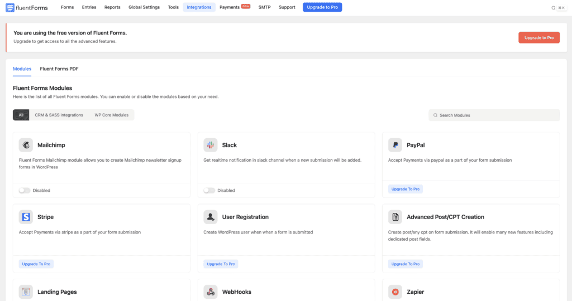Go to Reports page
The image size is (572, 301).
(x=112, y=7)
